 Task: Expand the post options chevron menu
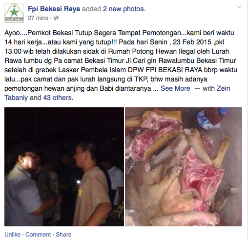coord(239,7)
